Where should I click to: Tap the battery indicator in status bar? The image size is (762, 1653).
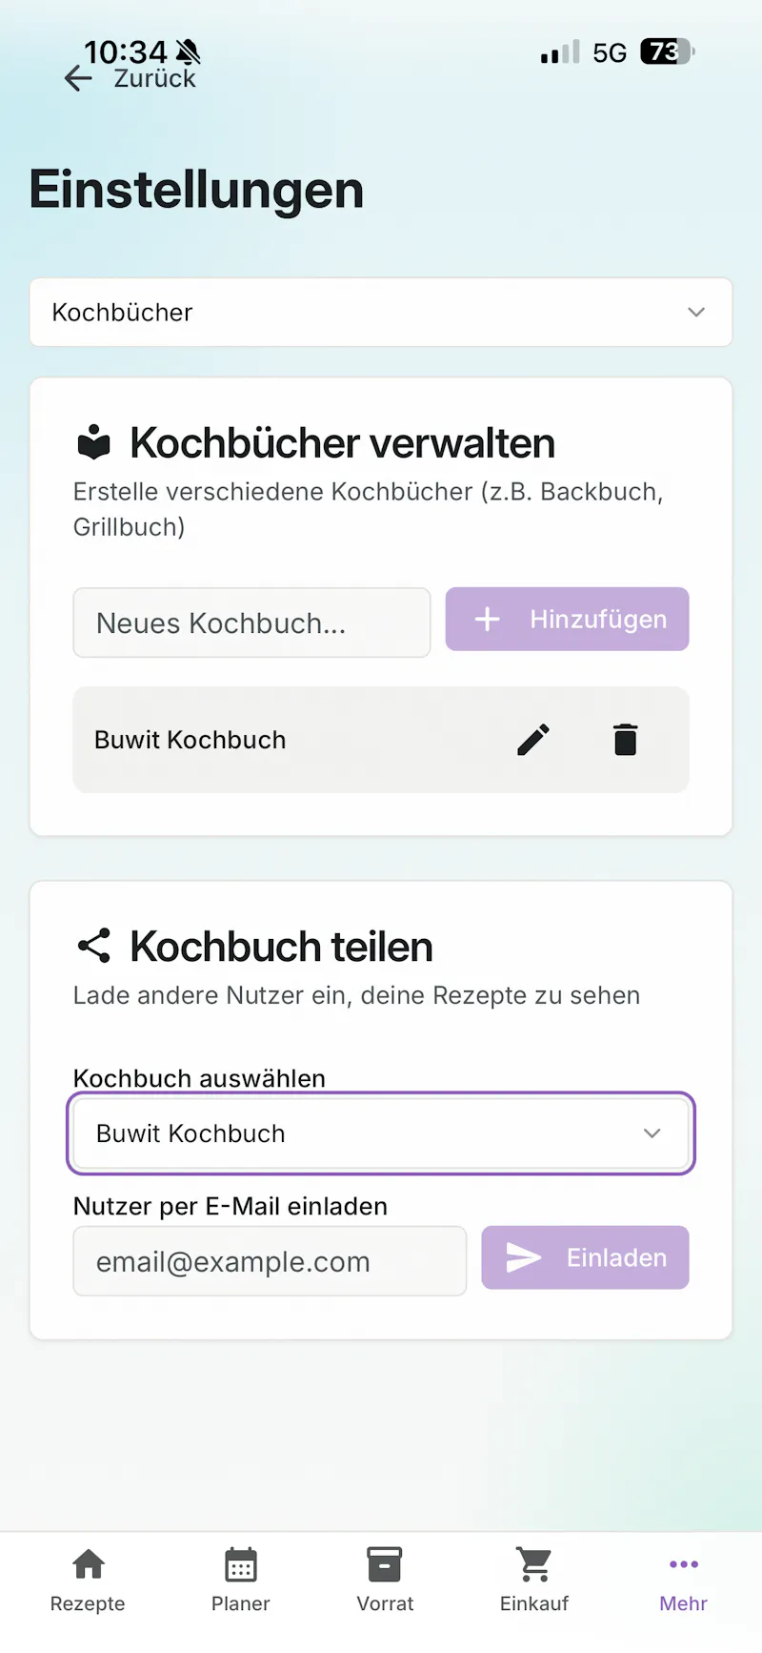click(668, 51)
